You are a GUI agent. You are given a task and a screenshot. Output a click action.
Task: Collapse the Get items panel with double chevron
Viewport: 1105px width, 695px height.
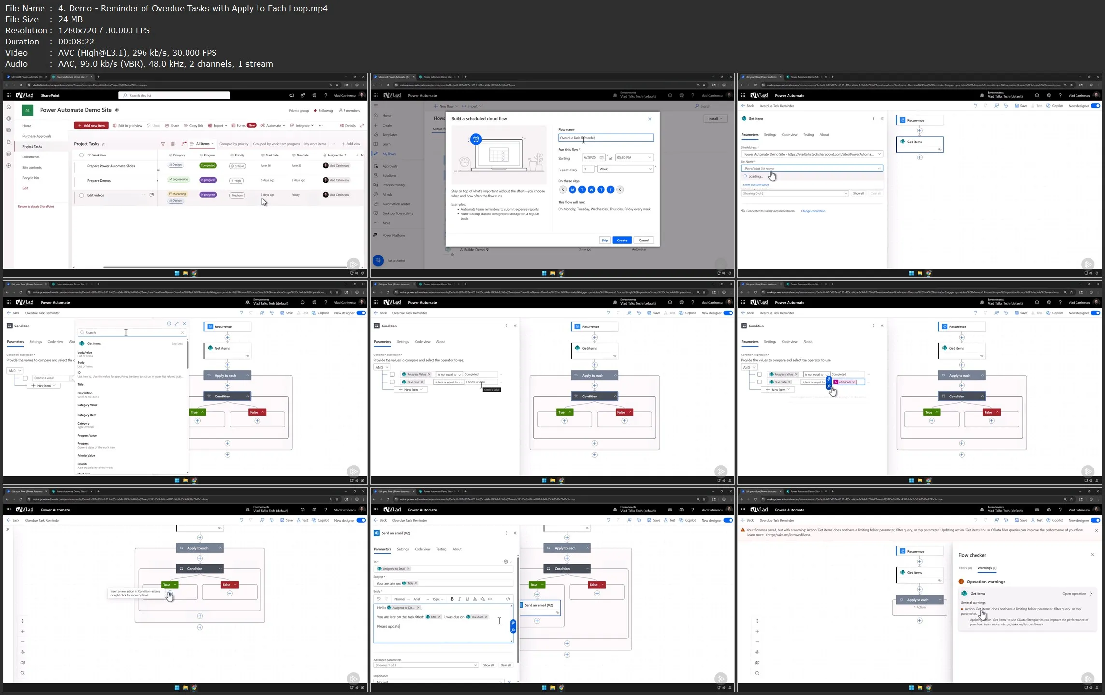point(882,118)
